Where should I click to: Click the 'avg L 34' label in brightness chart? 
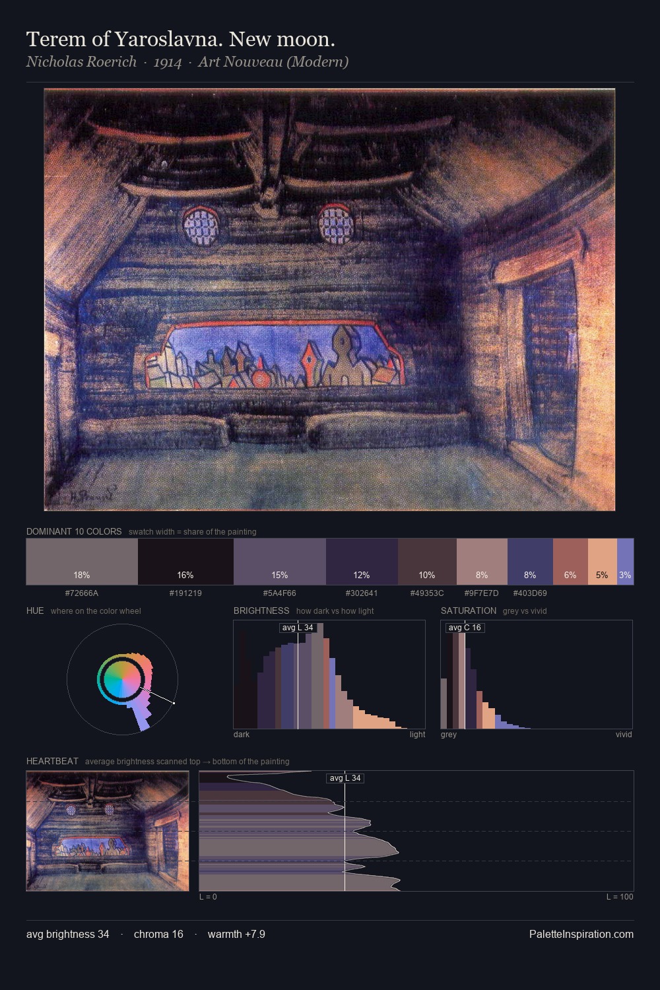click(x=298, y=628)
